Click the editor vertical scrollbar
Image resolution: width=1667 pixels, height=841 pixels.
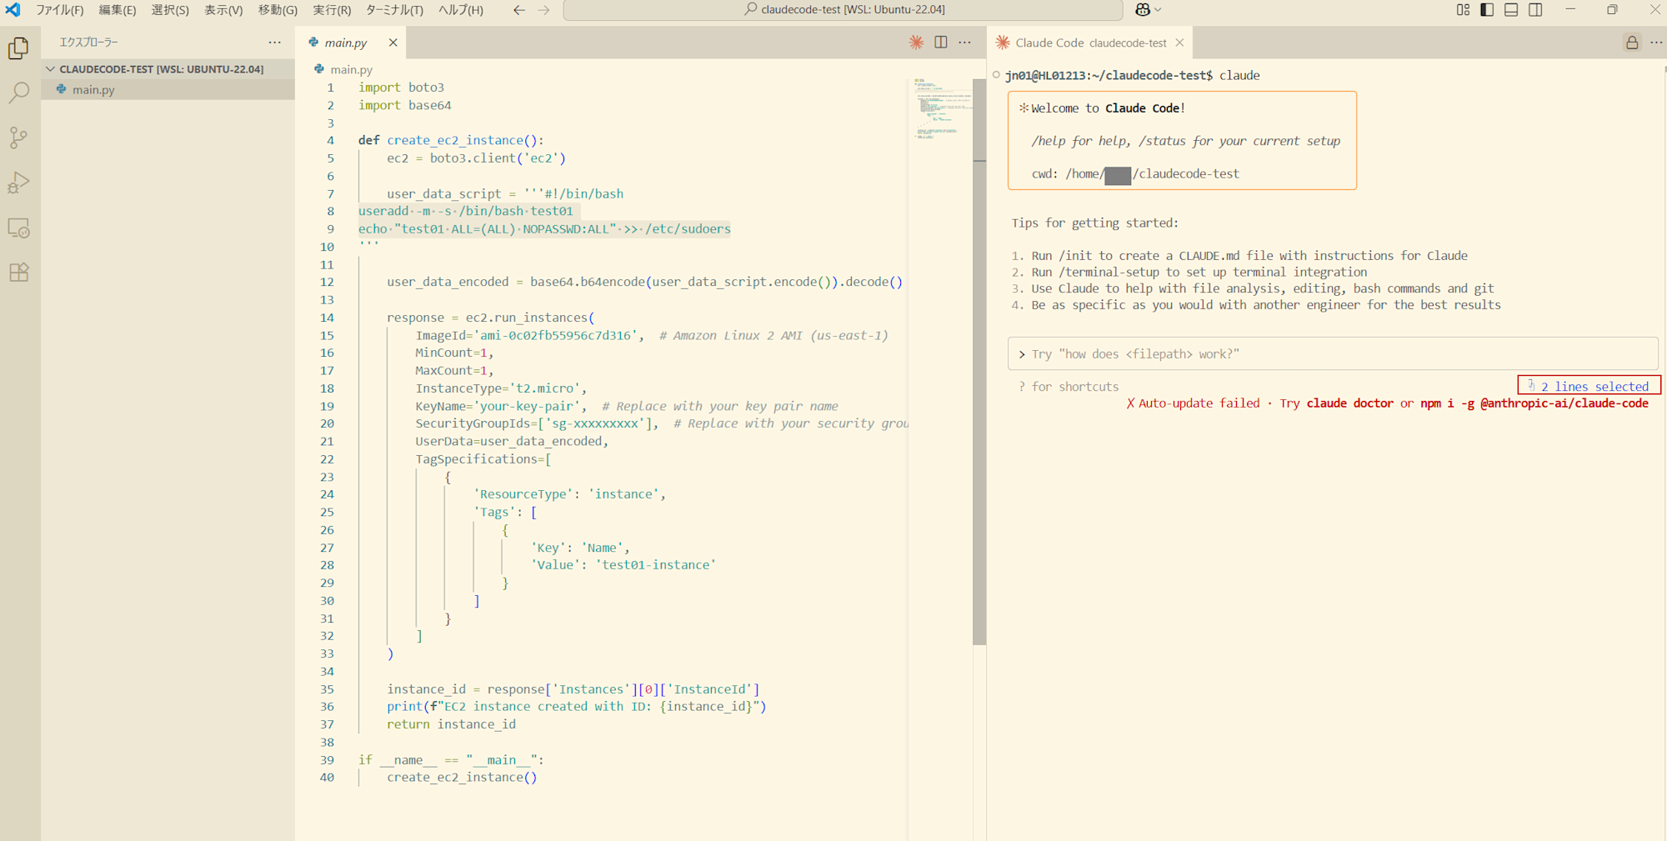(979, 361)
